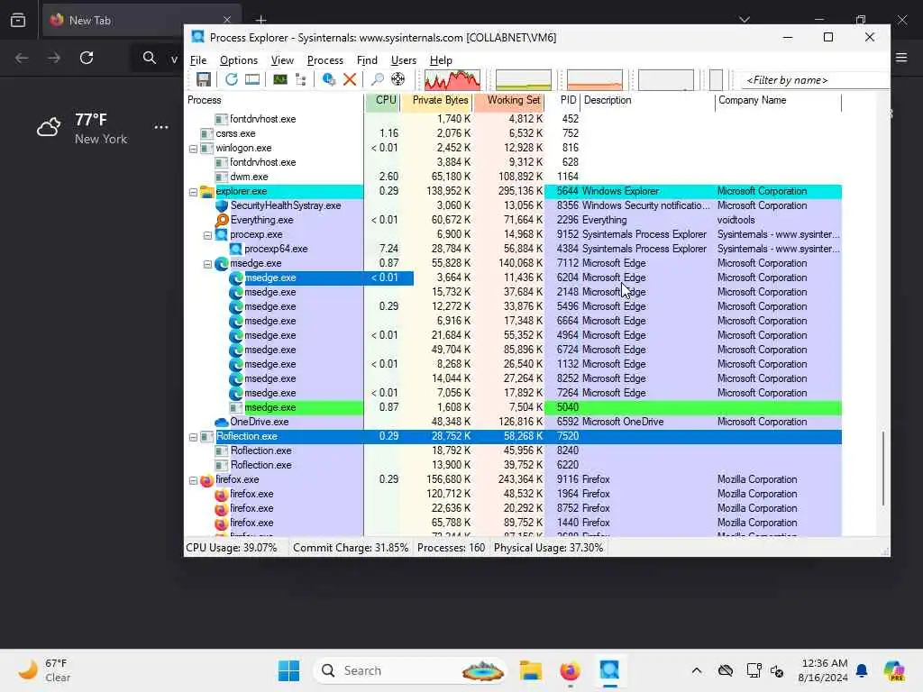Select the dwm.exe process row

point(513,177)
